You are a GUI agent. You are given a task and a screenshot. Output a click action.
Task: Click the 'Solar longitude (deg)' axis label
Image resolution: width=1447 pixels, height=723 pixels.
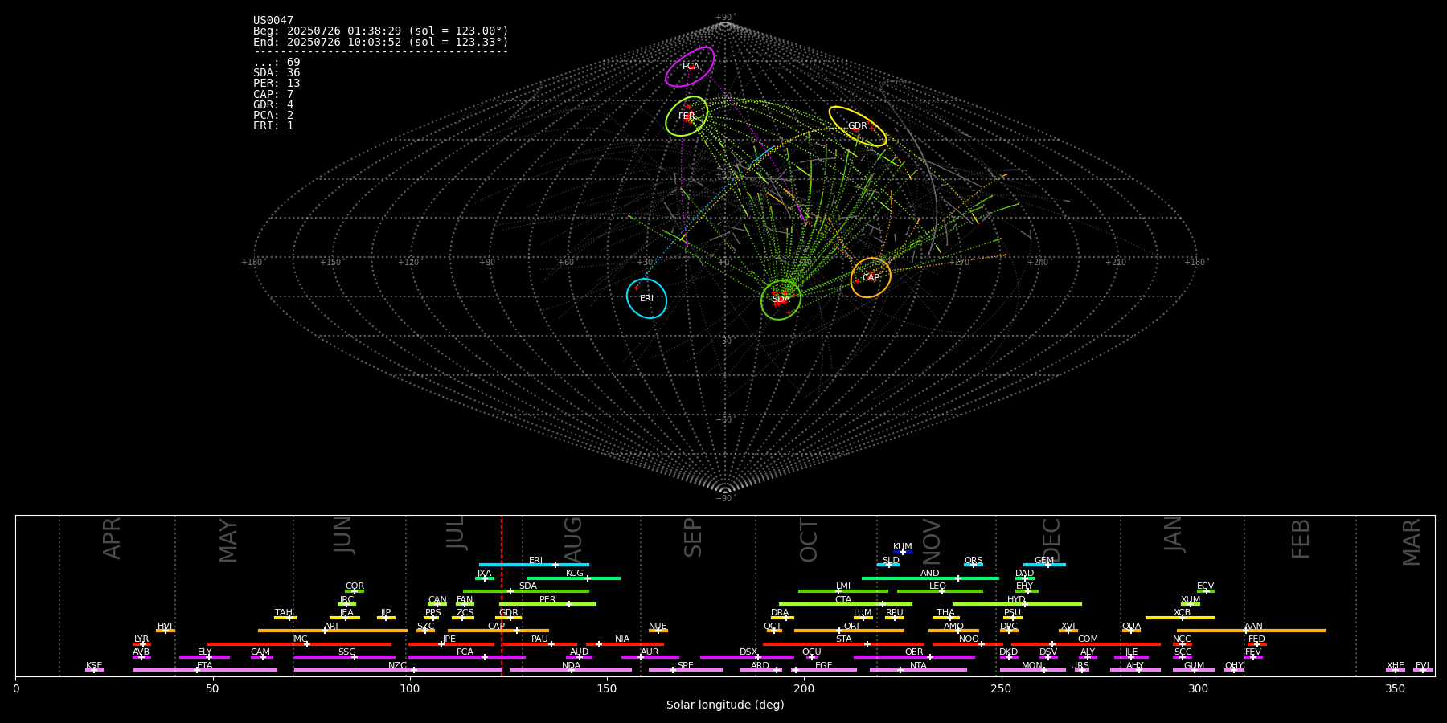click(x=725, y=705)
